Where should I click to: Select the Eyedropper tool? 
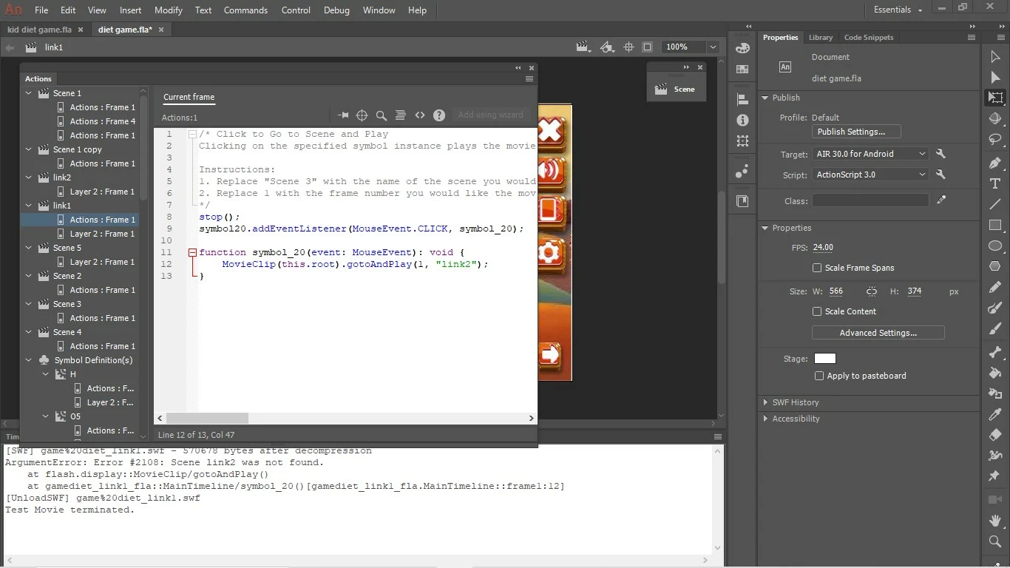tap(995, 416)
